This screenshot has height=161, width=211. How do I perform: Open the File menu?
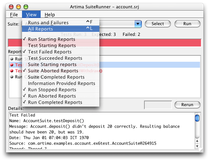14,15
